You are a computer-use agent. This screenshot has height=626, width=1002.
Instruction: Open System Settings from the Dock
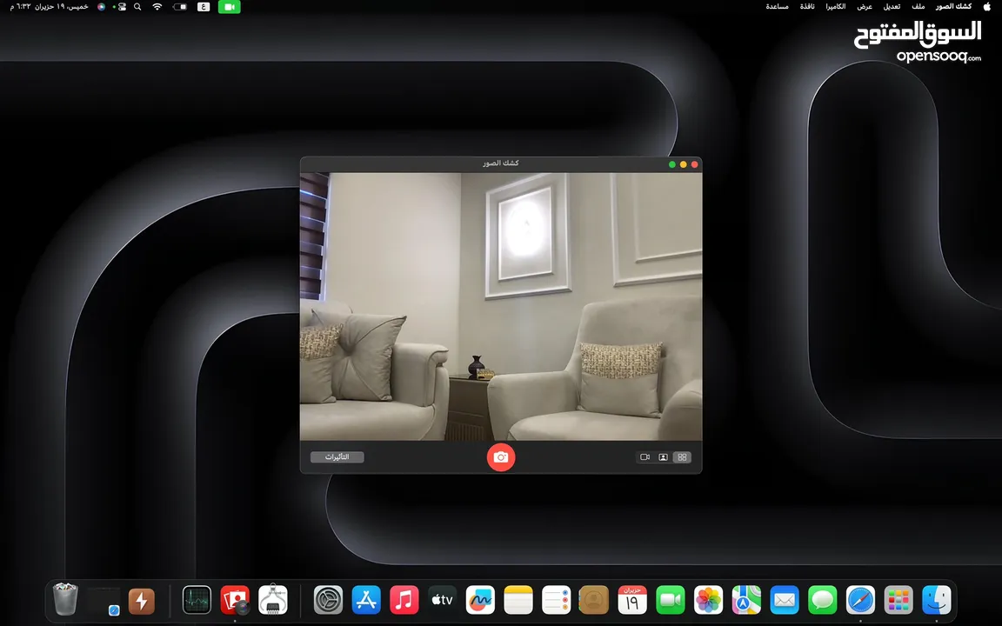328,600
